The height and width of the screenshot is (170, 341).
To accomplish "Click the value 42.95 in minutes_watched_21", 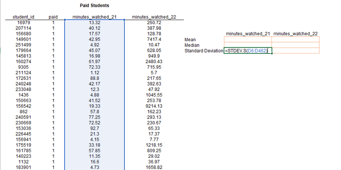I will pos(94,39).
